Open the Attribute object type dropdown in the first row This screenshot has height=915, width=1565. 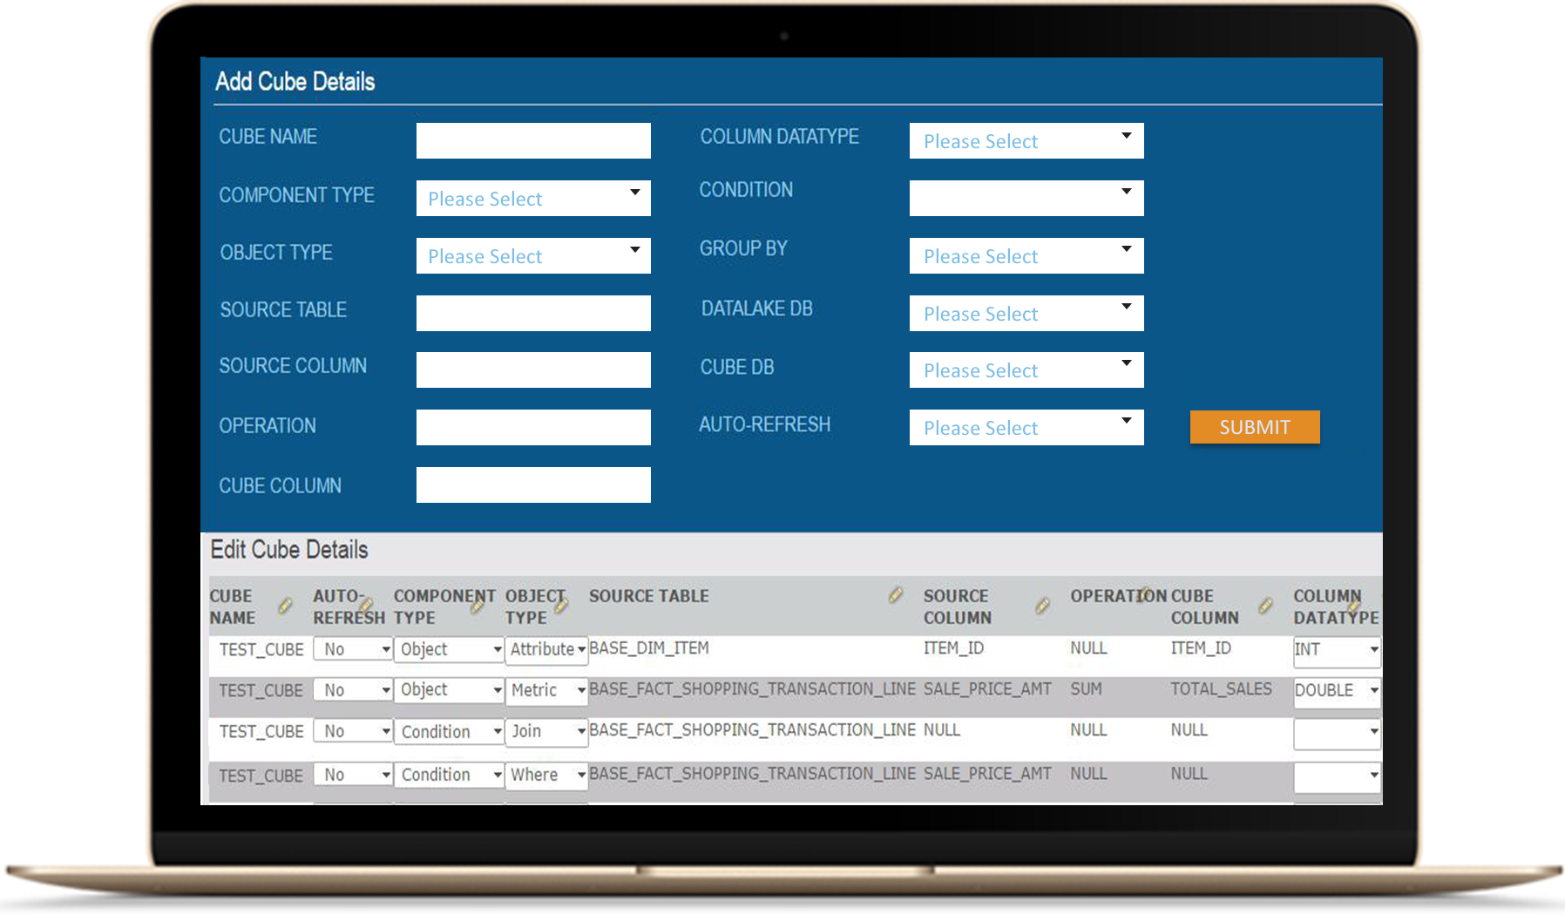(x=546, y=650)
